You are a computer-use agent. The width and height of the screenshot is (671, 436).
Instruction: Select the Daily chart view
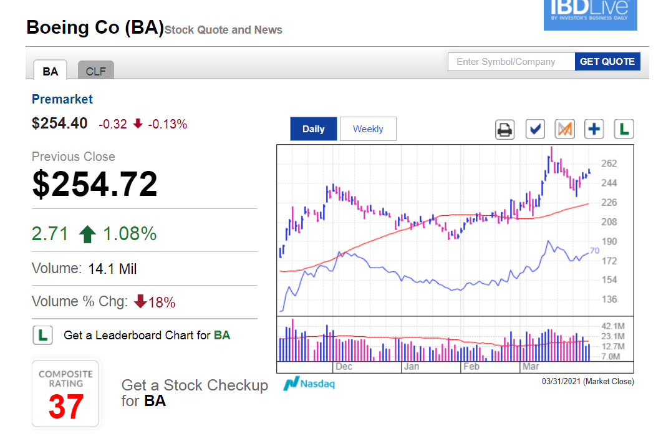tap(314, 128)
